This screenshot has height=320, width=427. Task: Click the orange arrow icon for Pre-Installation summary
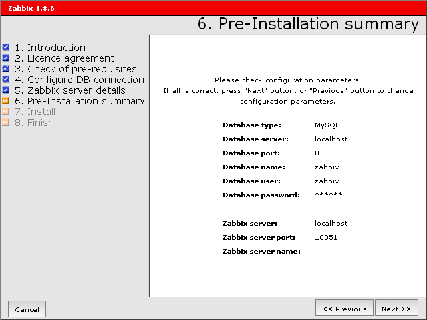click(6, 101)
